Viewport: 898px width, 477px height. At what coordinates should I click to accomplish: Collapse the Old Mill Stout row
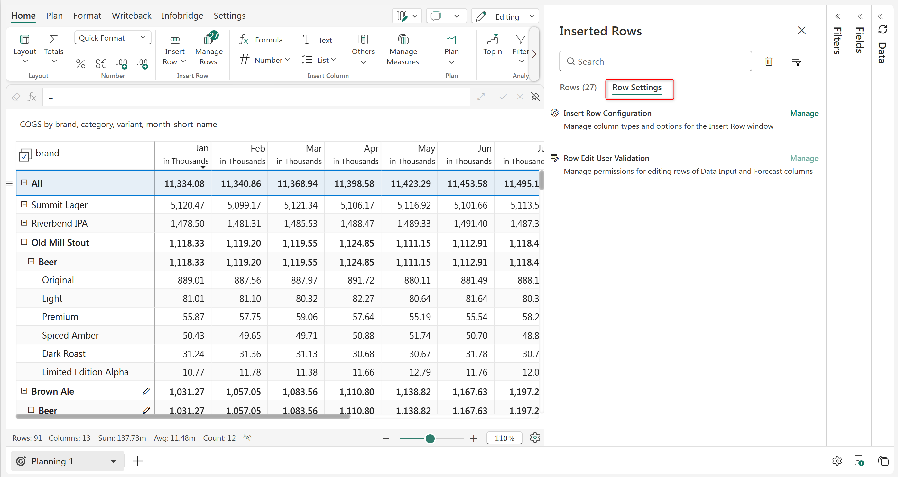point(24,242)
